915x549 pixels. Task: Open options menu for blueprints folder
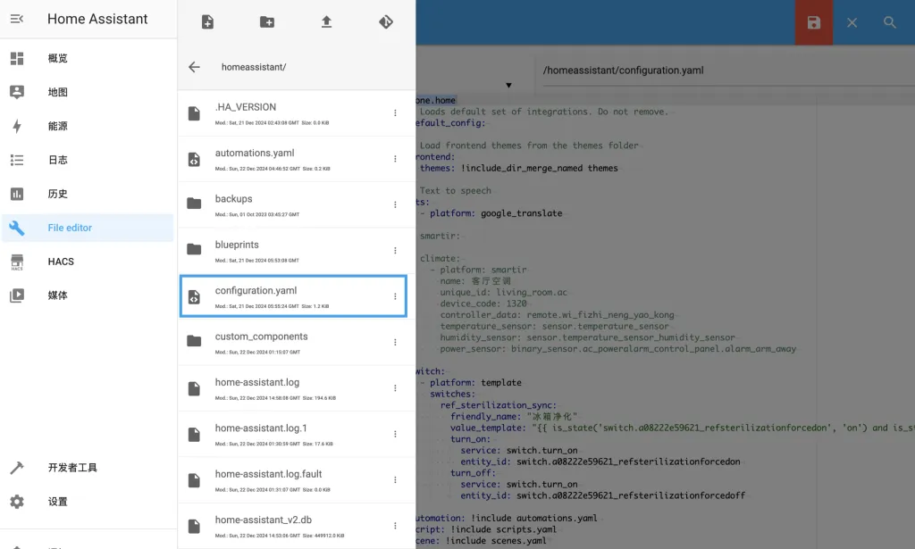point(395,251)
